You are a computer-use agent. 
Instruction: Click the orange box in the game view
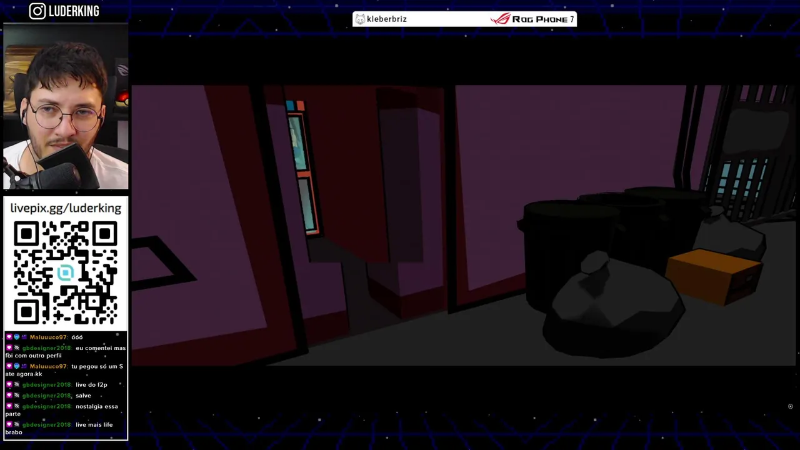[715, 276]
